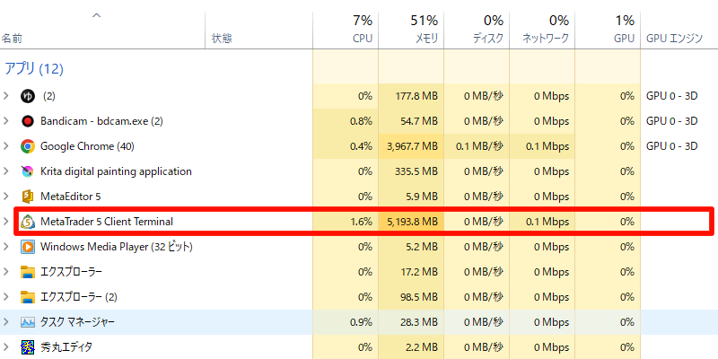Expand the Google Chrome (40) process group
This screenshot has height=359, width=718.
(x=6, y=146)
